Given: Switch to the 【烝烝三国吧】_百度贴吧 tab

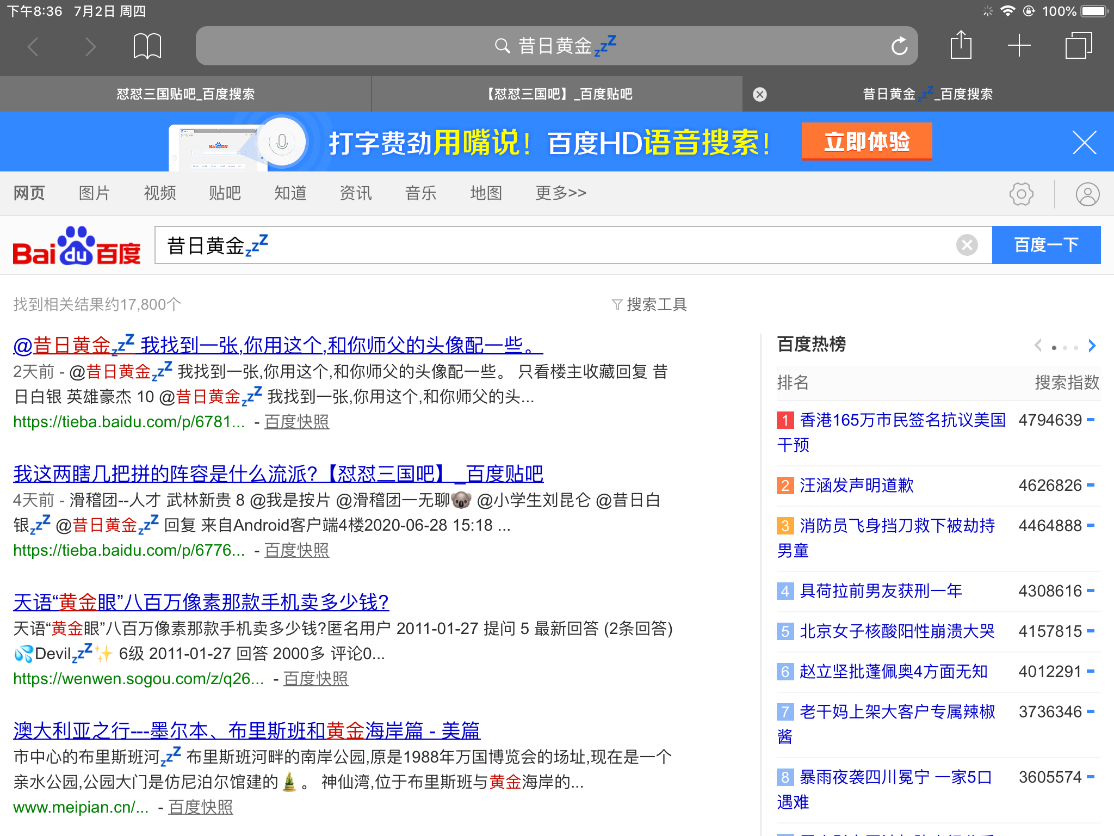Looking at the screenshot, I should pos(557,94).
